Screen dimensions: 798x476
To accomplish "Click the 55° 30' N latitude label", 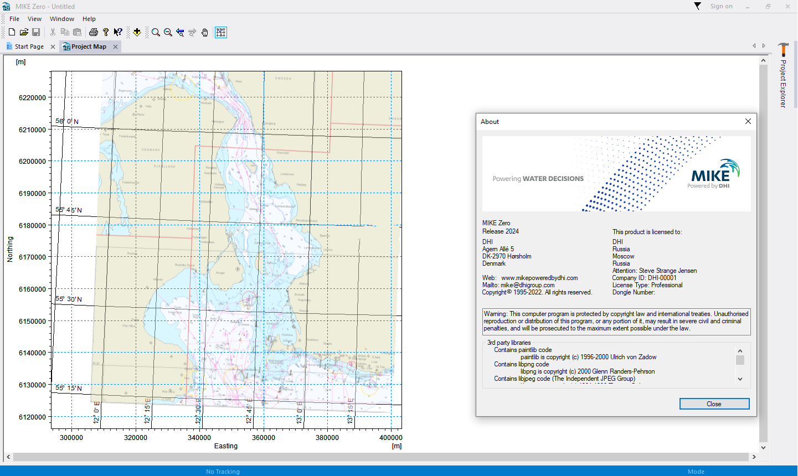I will click(x=69, y=299).
